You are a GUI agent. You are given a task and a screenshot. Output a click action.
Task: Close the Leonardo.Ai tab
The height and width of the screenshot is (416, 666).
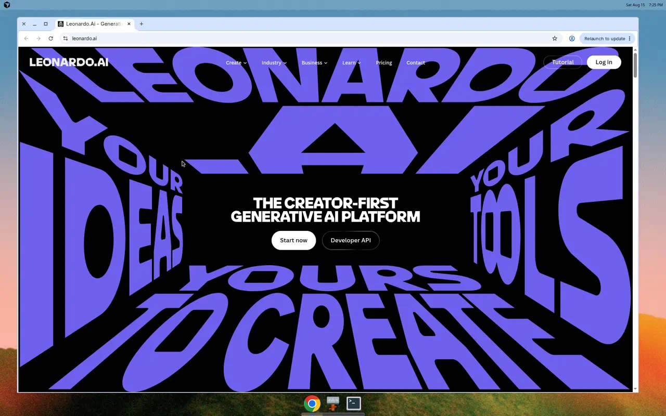tap(129, 24)
